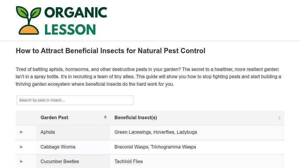Click the Organic Lesson sprout logo icon
300x168 pixels.
pos(29,20)
